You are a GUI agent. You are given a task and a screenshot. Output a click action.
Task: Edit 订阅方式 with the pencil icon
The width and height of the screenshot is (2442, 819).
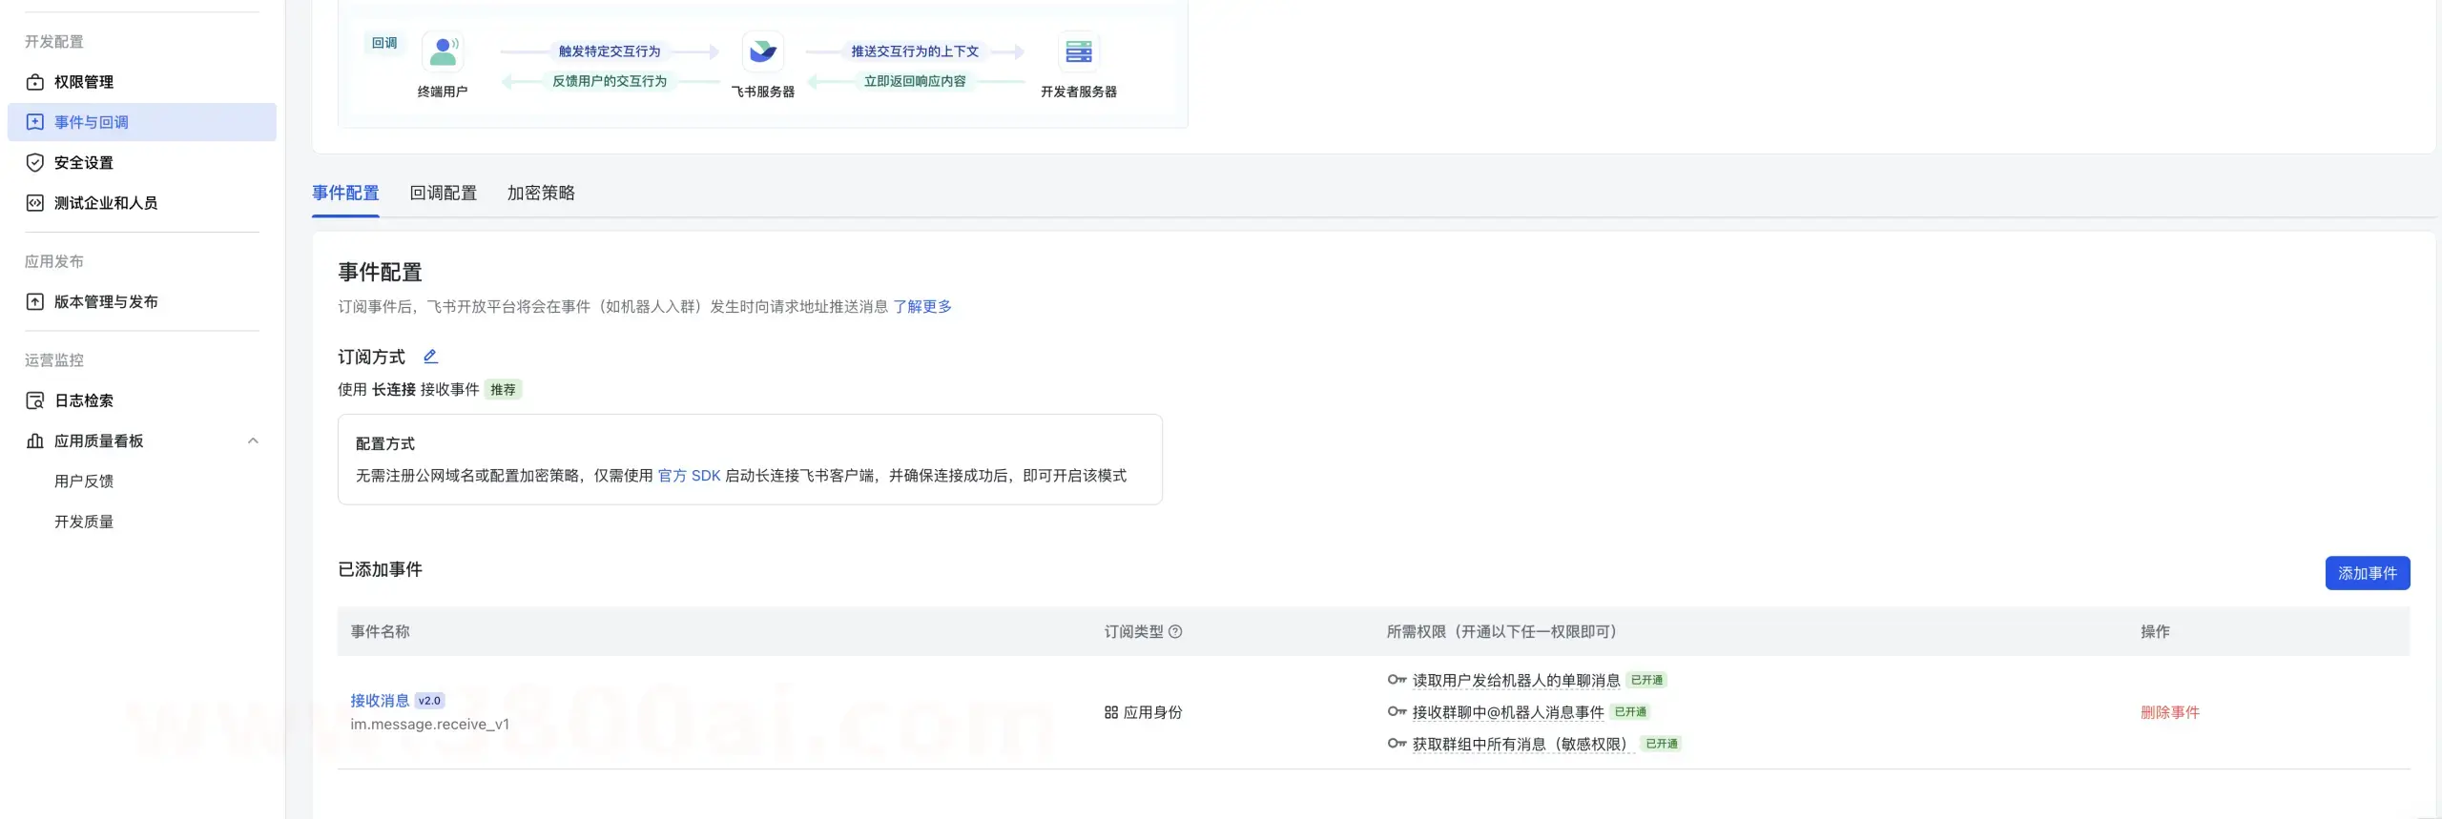coord(430,357)
